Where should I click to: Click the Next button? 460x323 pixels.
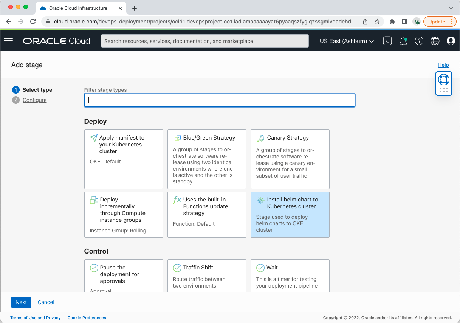point(21,302)
